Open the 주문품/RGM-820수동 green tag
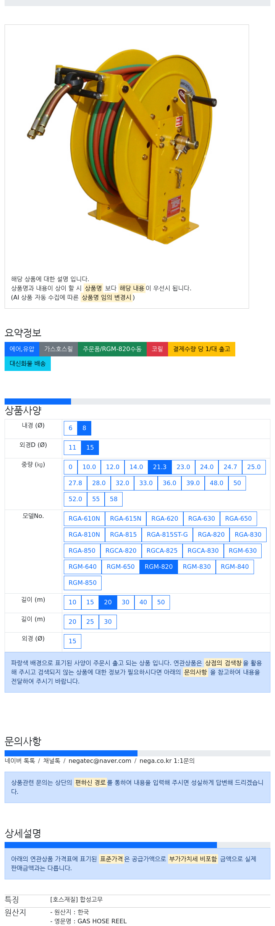 click(112, 349)
